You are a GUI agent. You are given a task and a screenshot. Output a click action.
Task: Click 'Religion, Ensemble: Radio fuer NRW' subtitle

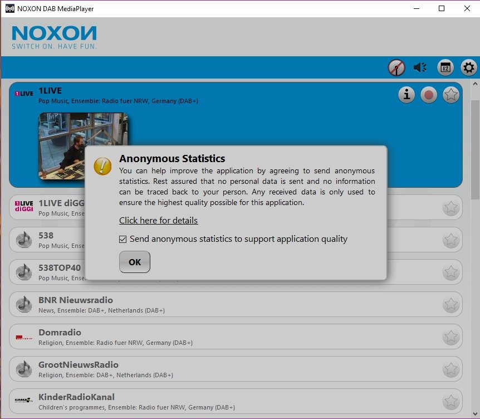coord(115,343)
